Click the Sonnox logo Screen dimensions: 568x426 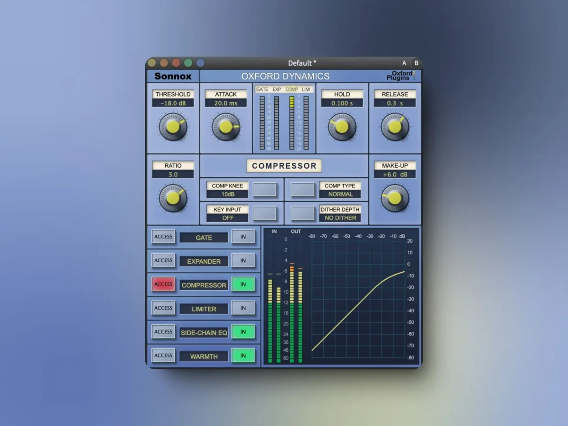click(173, 76)
